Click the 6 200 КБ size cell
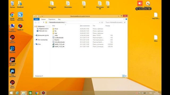170x95 pixels. (110, 44)
